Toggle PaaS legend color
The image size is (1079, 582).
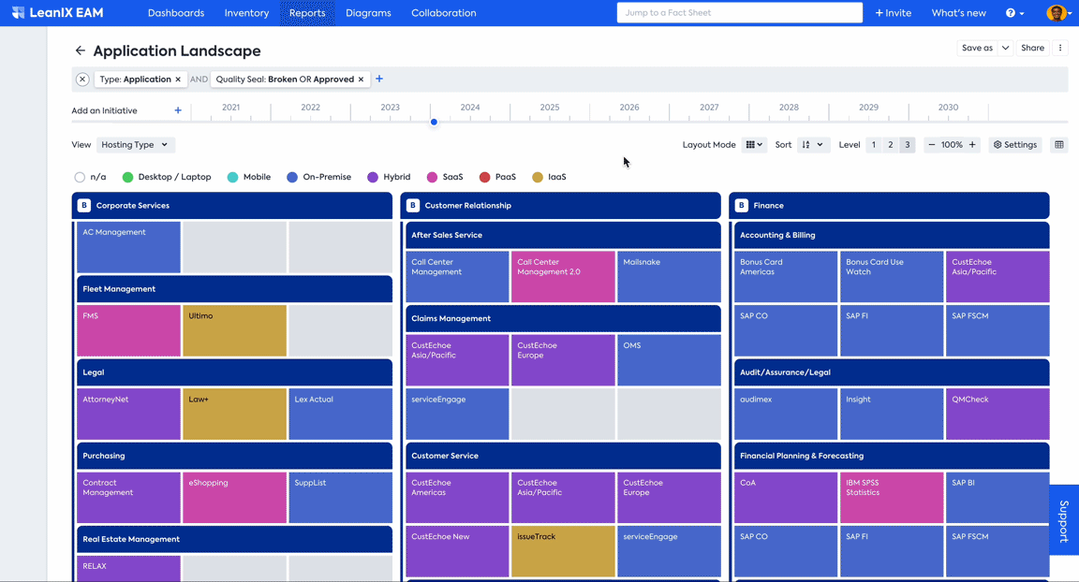click(x=497, y=177)
